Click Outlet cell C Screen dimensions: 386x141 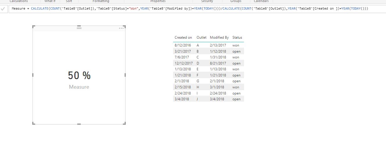click(198, 57)
